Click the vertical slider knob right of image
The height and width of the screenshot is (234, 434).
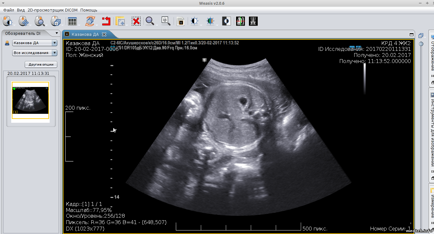(x=421, y=44)
